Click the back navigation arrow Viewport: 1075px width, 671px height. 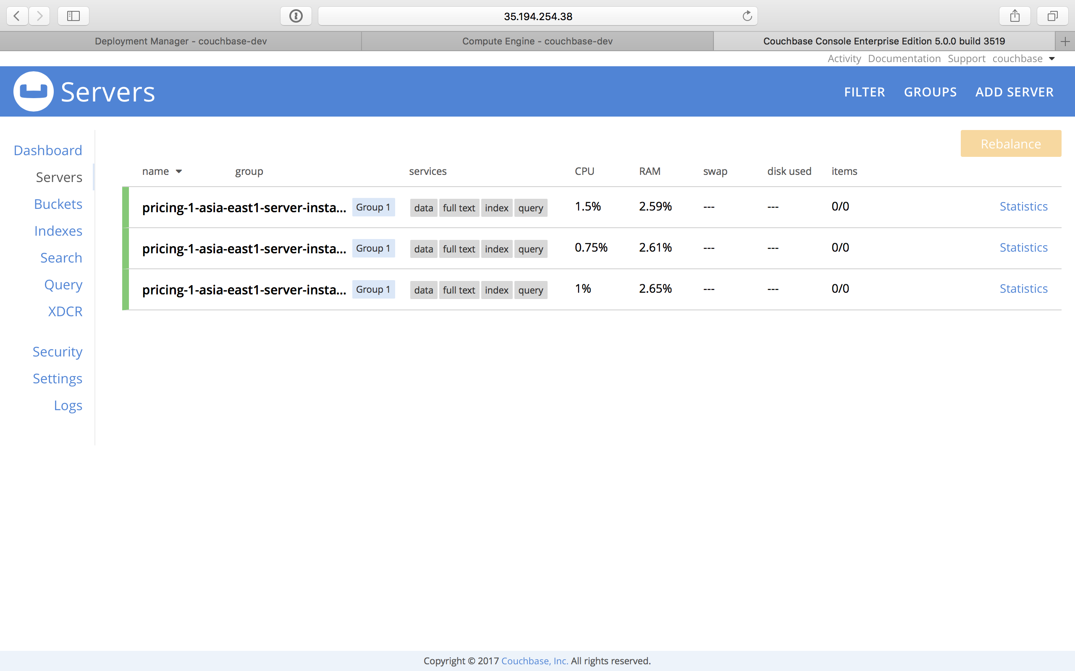(16, 16)
